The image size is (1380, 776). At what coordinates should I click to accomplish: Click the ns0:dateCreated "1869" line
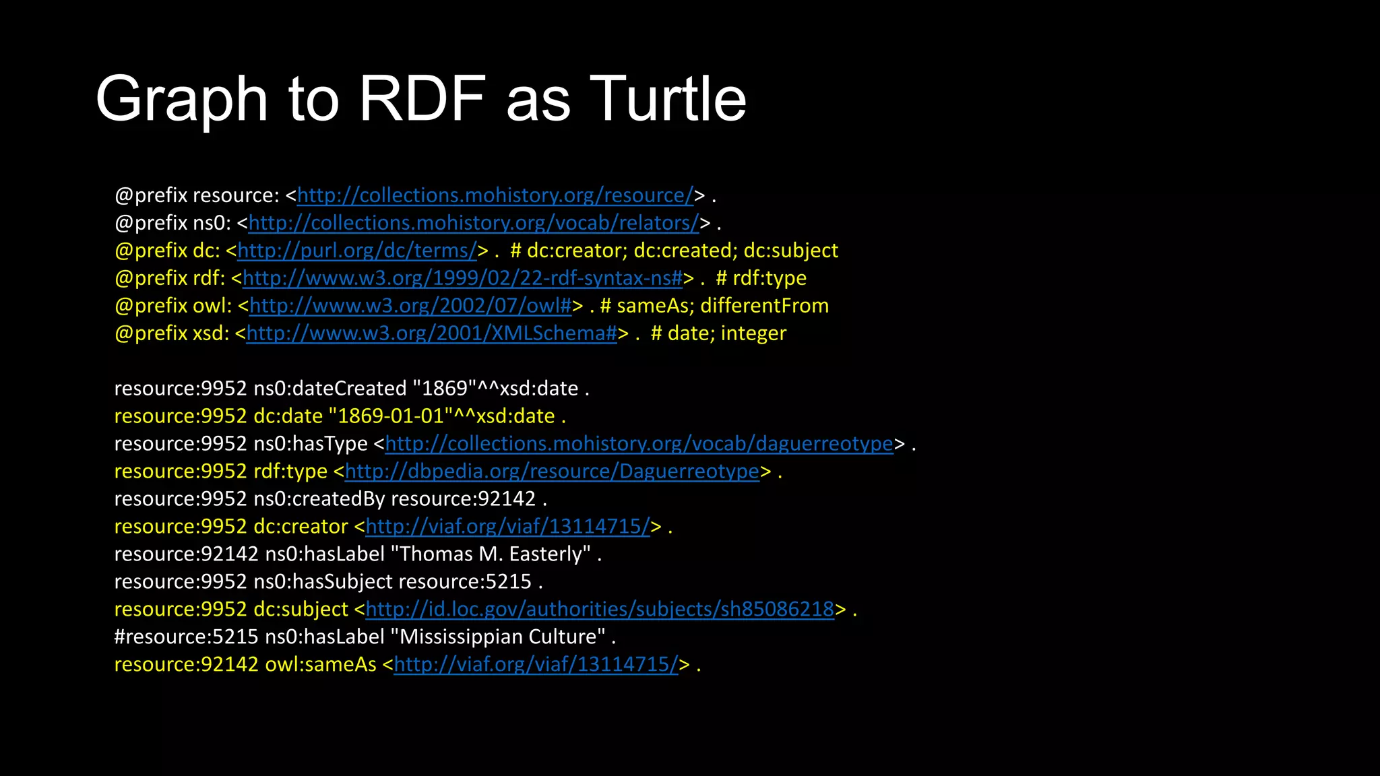pos(352,389)
